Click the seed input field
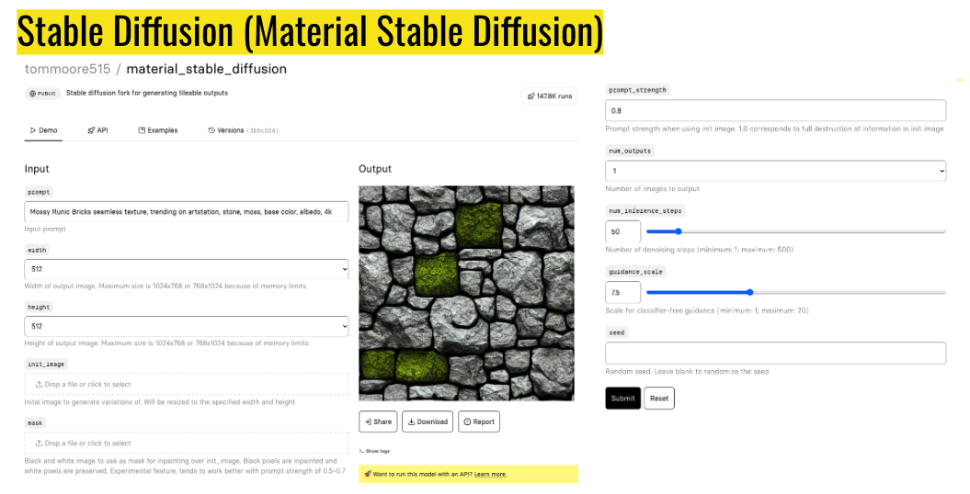Image resolution: width=970 pixels, height=494 pixels. pos(775,353)
